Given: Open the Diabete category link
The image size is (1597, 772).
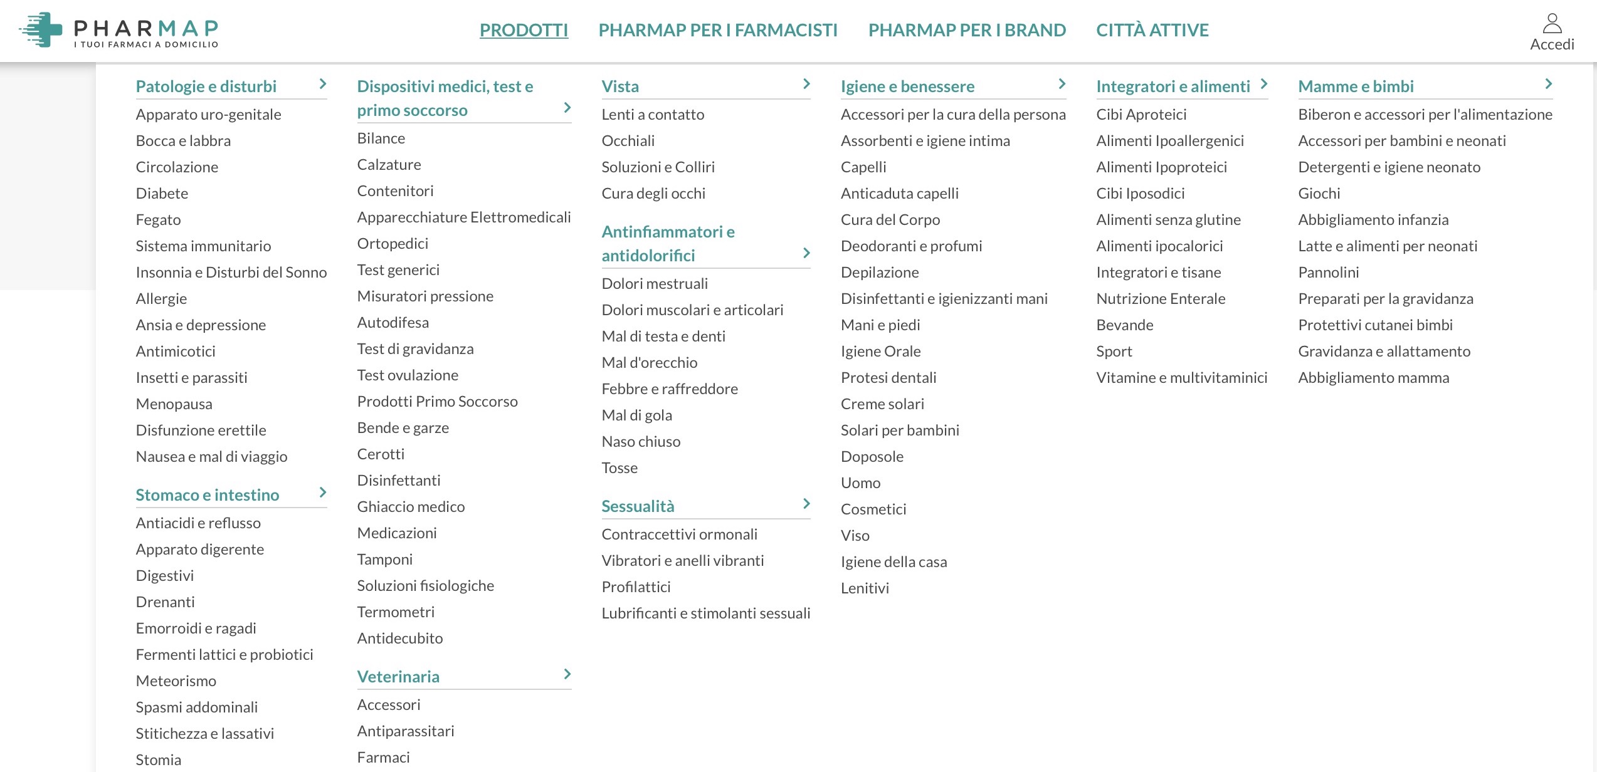Looking at the screenshot, I should 162,193.
